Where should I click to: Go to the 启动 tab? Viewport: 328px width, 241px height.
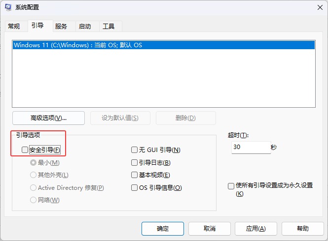point(85,26)
